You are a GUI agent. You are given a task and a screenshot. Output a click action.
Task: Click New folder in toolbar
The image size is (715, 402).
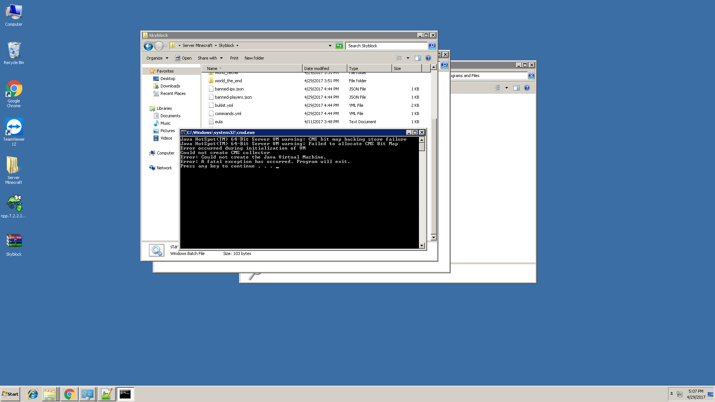click(x=254, y=58)
